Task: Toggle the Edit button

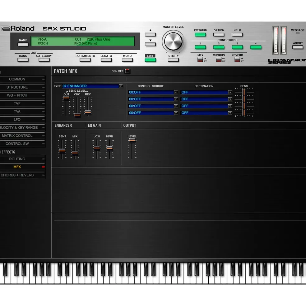Action: pos(150,60)
